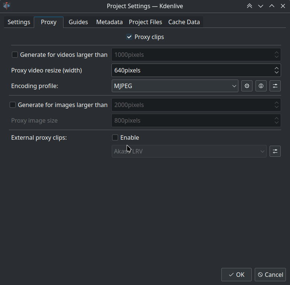Screen dimensions: 290x285
Task: Check Generate for images larger than
Action: point(13,105)
